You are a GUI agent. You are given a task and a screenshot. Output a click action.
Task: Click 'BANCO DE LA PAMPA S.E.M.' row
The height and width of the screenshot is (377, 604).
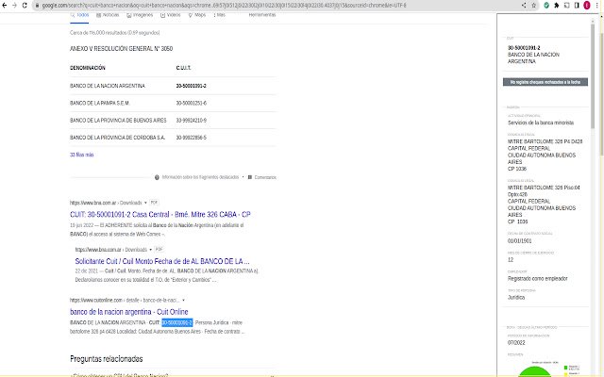(x=100, y=103)
